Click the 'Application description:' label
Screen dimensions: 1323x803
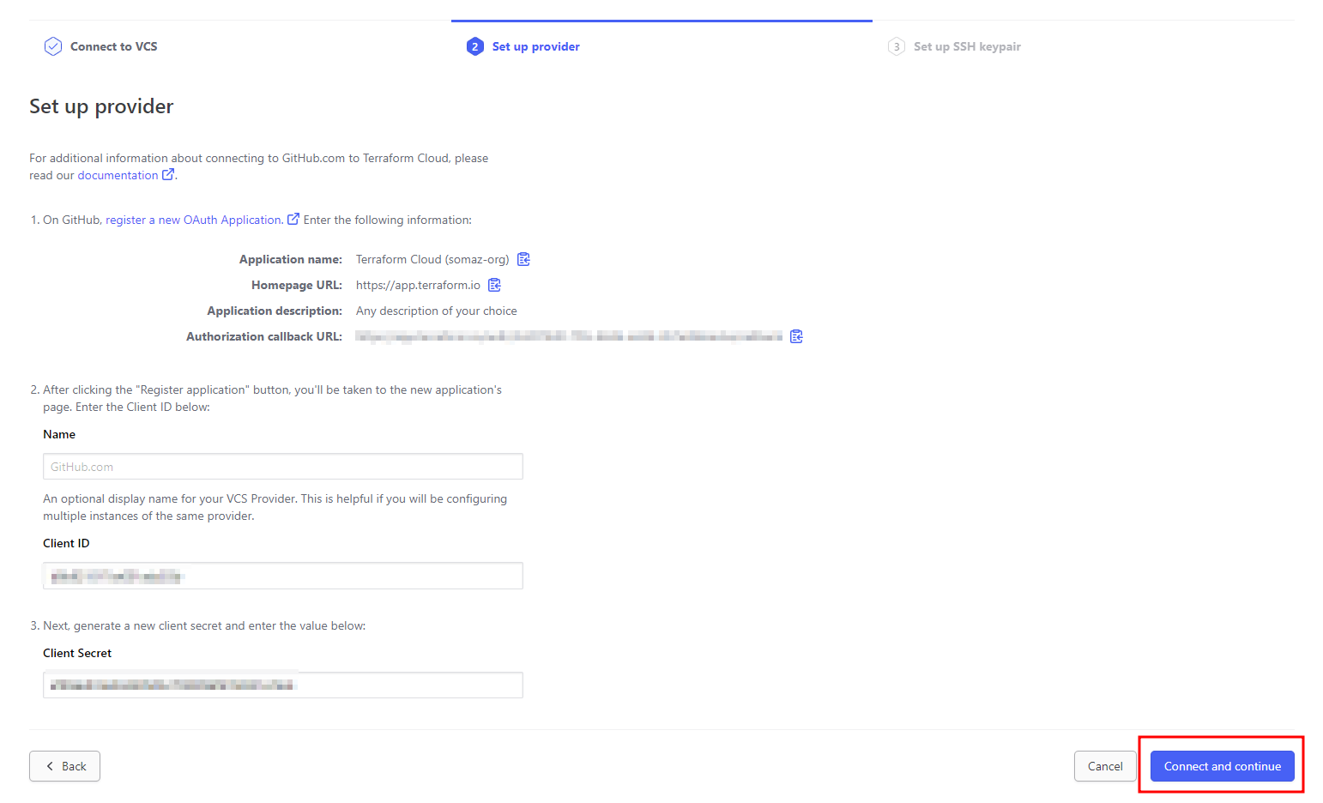275,311
